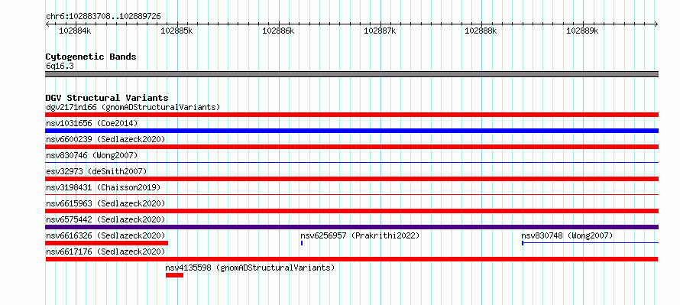Click the DGV Structural Variants track heading
The width and height of the screenshot is (680, 305).
coord(107,98)
